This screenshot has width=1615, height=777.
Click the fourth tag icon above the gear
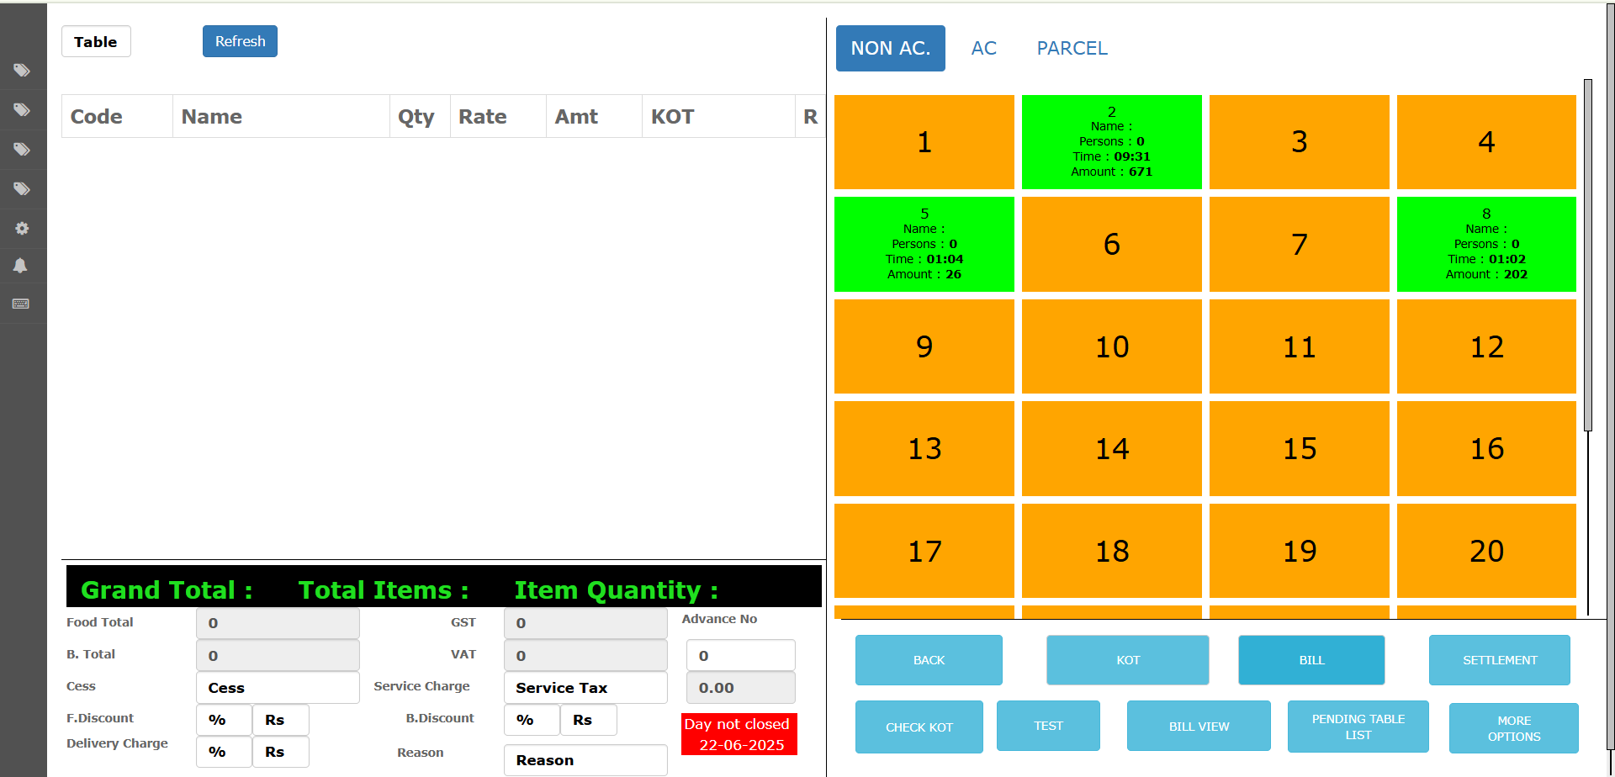(22, 189)
